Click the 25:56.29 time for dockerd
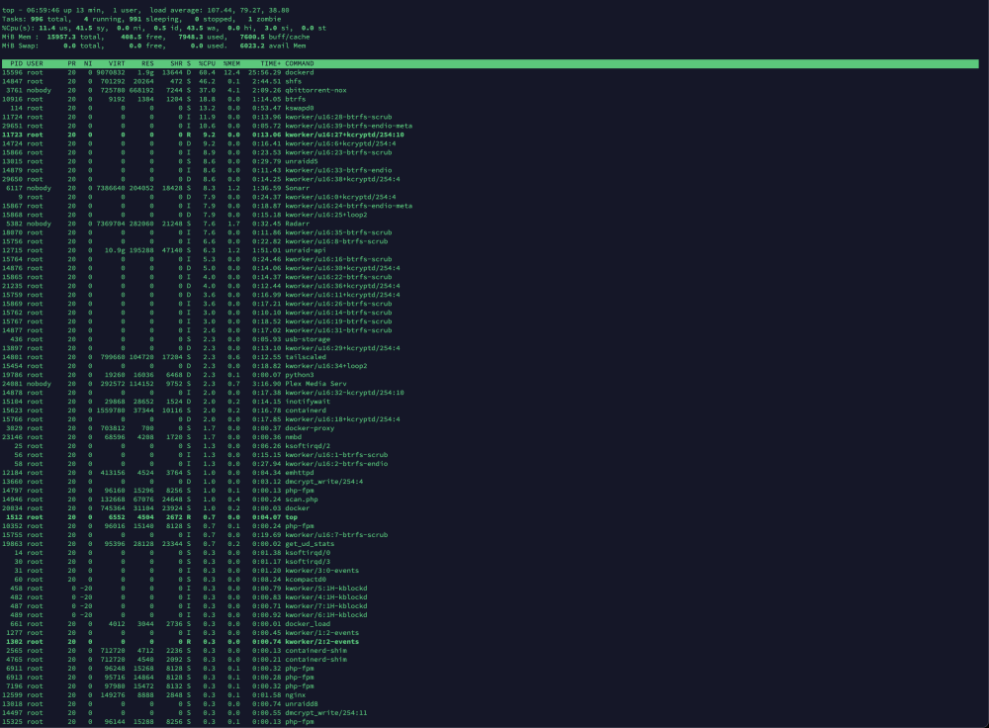This screenshot has width=989, height=728. pyautogui.click(x=265, y=72)
